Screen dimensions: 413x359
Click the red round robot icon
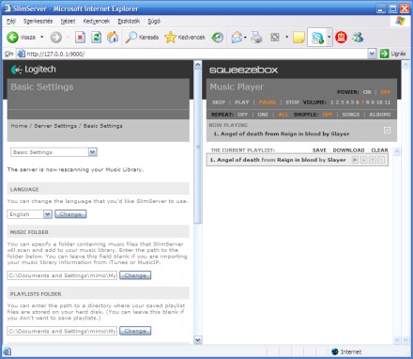click(341, 38)
